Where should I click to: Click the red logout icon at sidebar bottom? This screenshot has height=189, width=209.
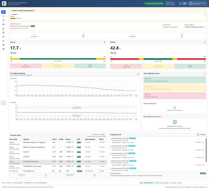coord(4,103)
